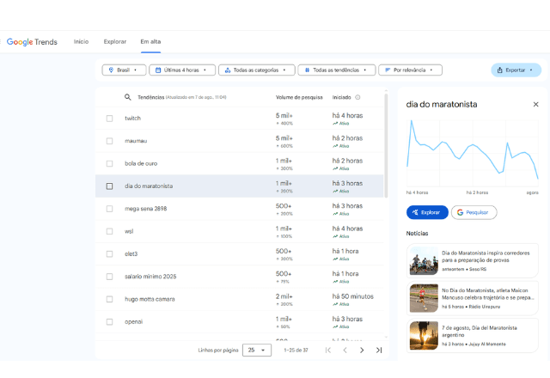Go to the first page of results
The width and height of the screenshot is (550, 378).
point(328,350)
